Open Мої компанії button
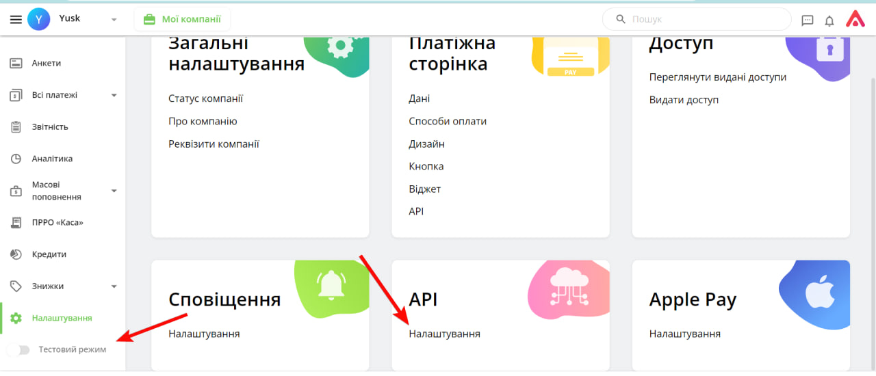876x376 pixels. (x=182, y=19)
